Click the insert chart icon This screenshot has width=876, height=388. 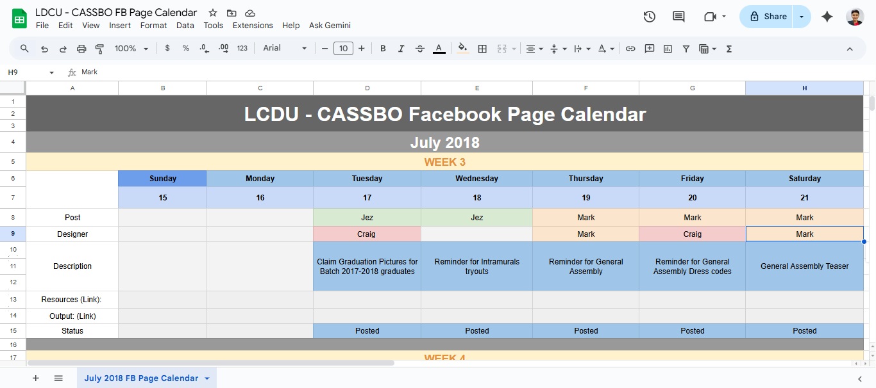(668, 49)
